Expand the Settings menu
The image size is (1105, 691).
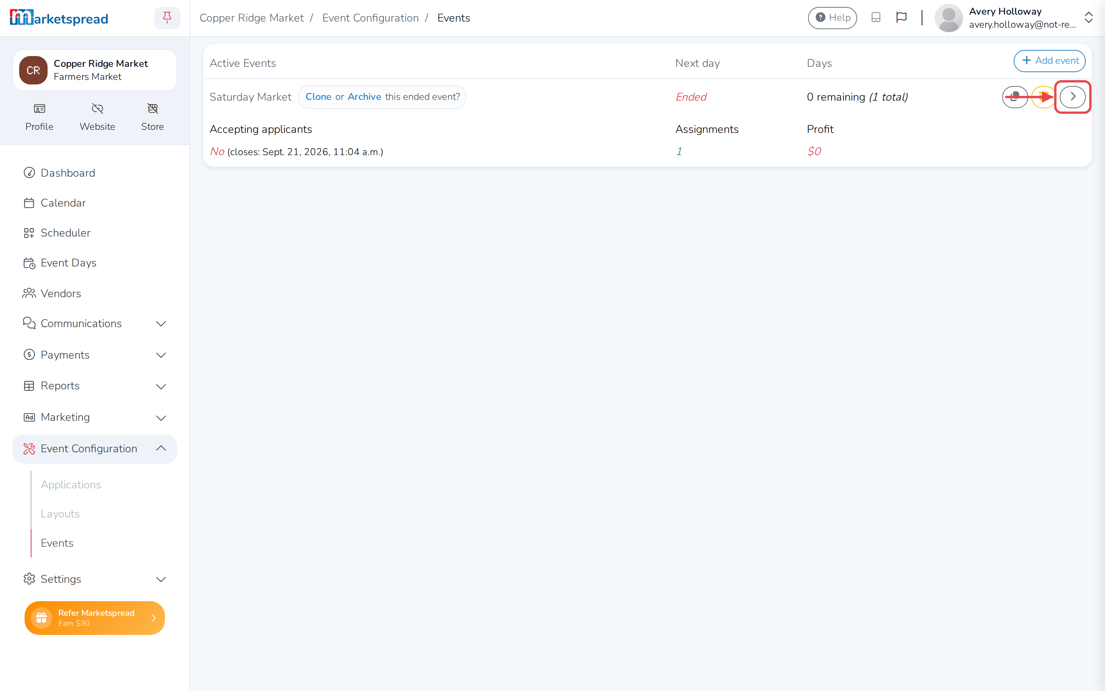(x=94, y=579)
